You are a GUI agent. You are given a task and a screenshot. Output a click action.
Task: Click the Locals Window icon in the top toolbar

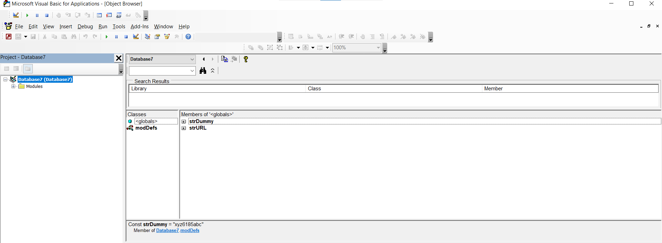tap(99, 15)
